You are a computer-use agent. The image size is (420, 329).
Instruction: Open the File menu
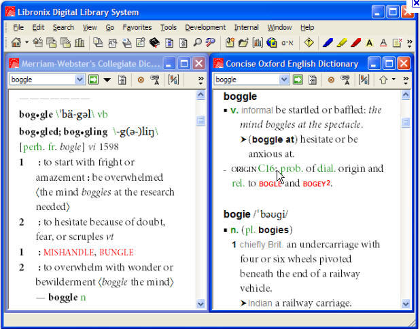18,27
